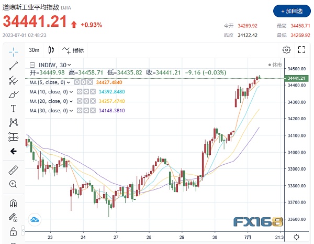Click the MA 30 value 34148.3810
Viewport: 314px width, 244px height.
(111, 111)
